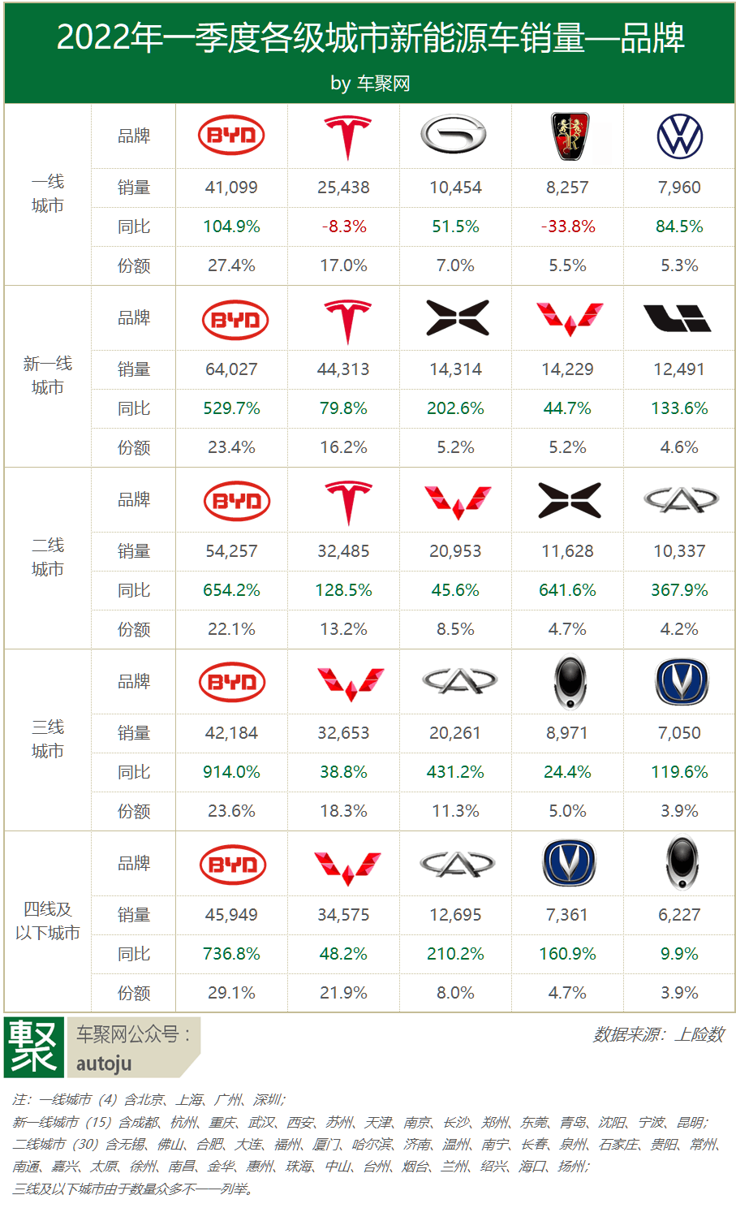
Task: Select the 四线及以下城市 row header
Action: 48,921
